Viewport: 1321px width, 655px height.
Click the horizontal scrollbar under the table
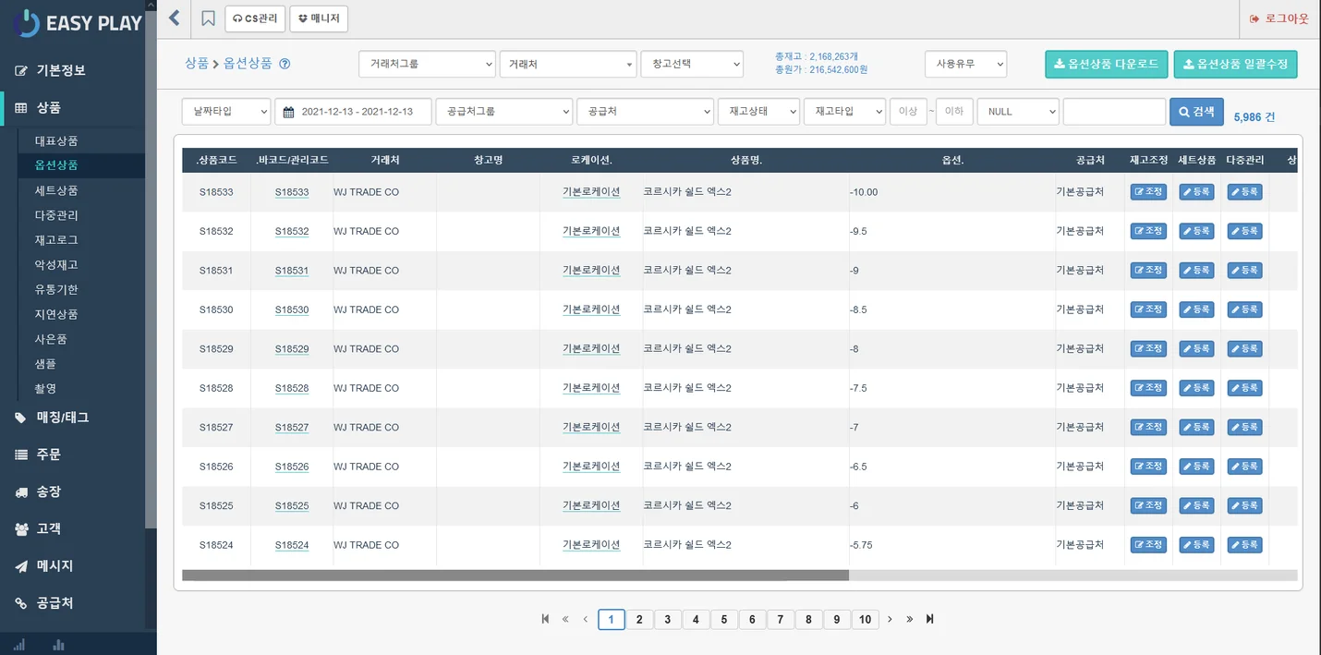click(x=515, y=576)
